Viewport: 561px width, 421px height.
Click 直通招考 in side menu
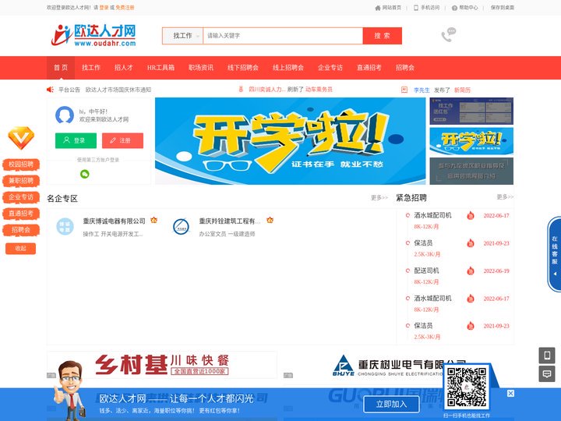coord(21,214)
